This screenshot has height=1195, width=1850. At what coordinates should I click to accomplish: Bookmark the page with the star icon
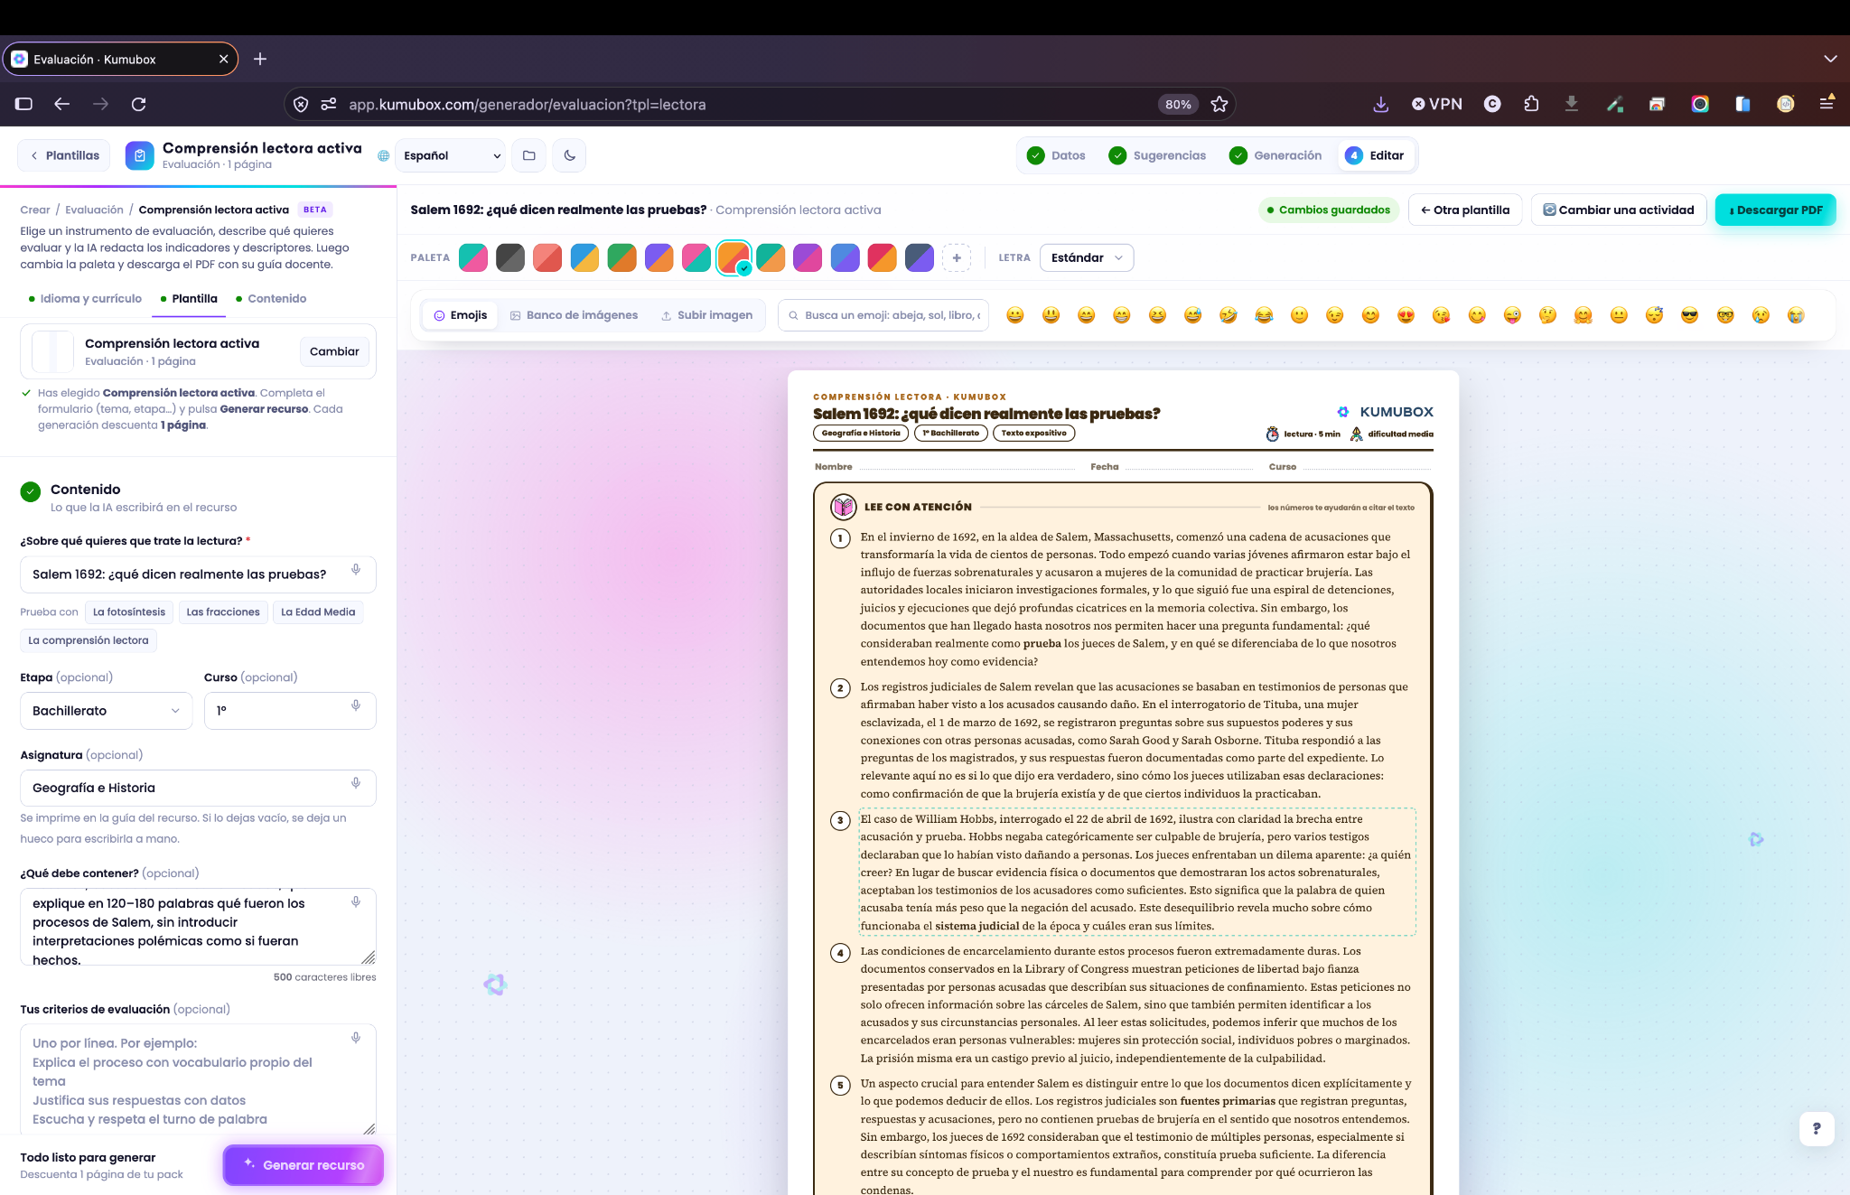(x=1219, y=104)
